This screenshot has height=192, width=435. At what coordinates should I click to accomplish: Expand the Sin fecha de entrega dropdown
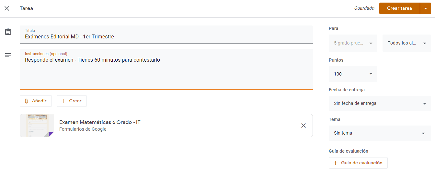pos(424,104)
